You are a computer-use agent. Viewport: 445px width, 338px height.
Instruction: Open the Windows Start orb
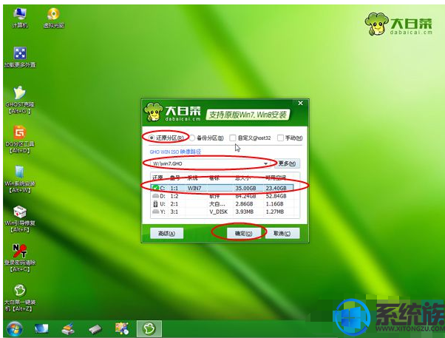[14, 329]
